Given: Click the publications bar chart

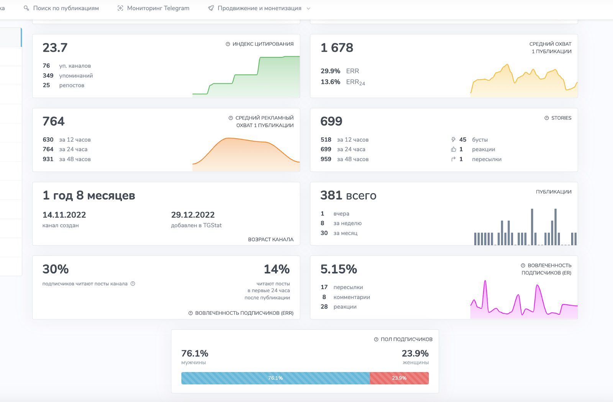Looking at the screenshot, I should (525, 227).
